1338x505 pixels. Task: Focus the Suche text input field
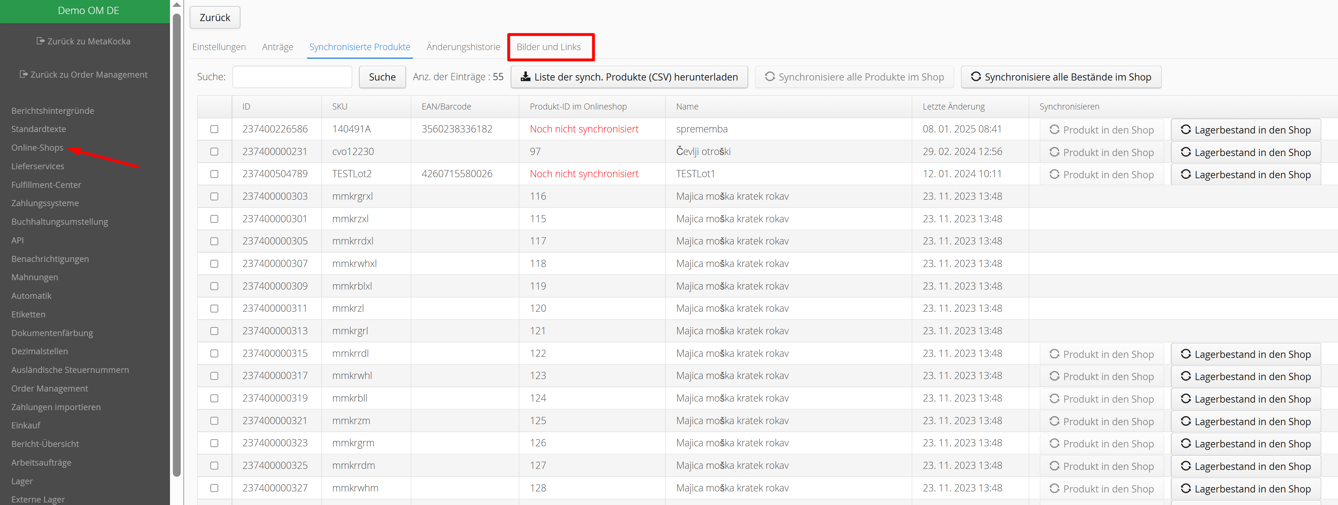coord(292,77)
